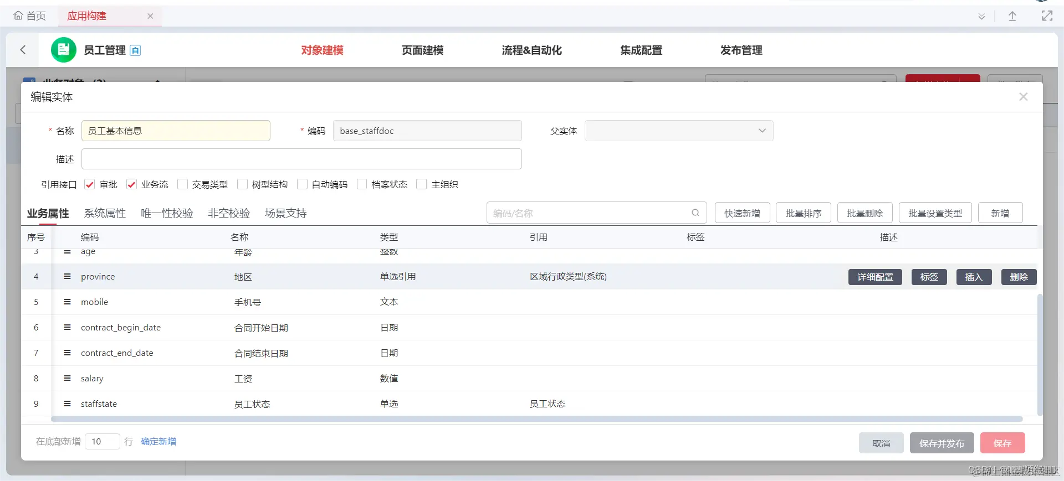Click the search magnifier in 编码/名称 field
The width and height of the screenshot is (1064, 481).
point(695,213)
